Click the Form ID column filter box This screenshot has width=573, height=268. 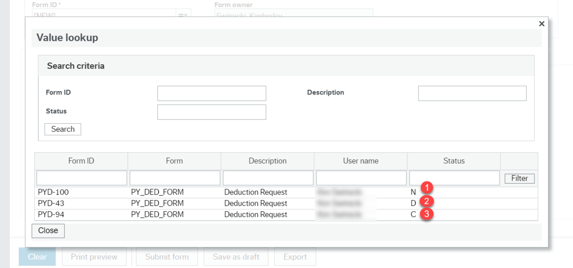(x=81, y=178)
